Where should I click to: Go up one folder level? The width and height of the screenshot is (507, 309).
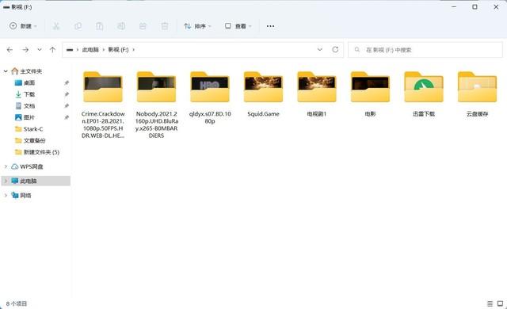[x=52, y=50]
